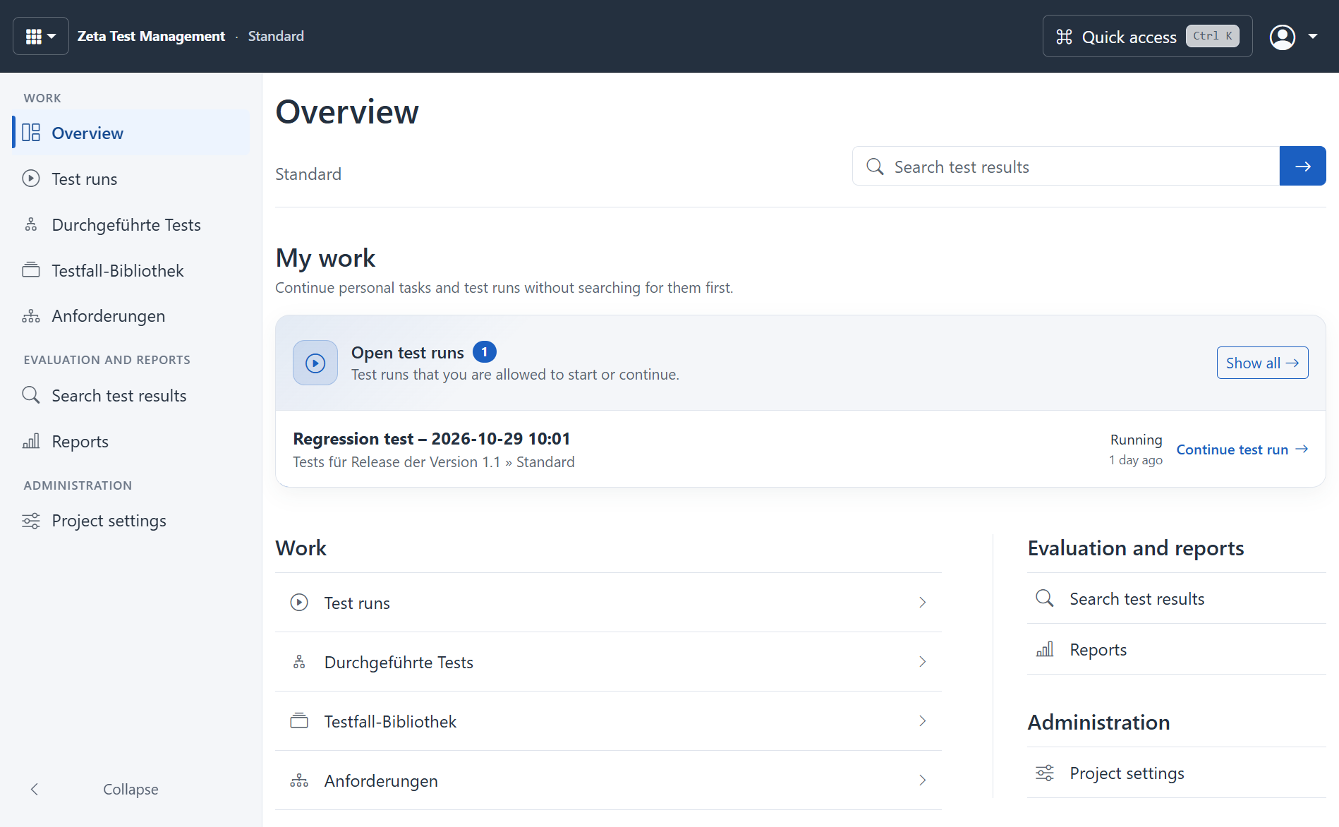Open Search test results under Evaluation and reports

tap(1176, 598)
